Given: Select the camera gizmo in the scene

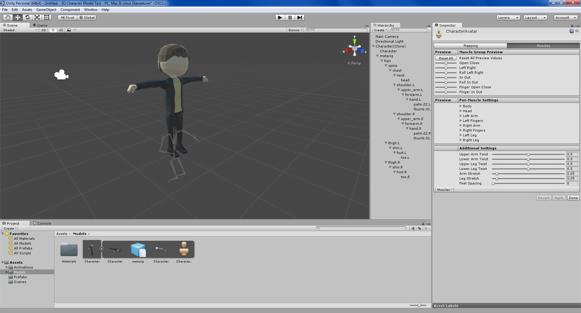Looking at the screenshot, I should pos(61,75).
